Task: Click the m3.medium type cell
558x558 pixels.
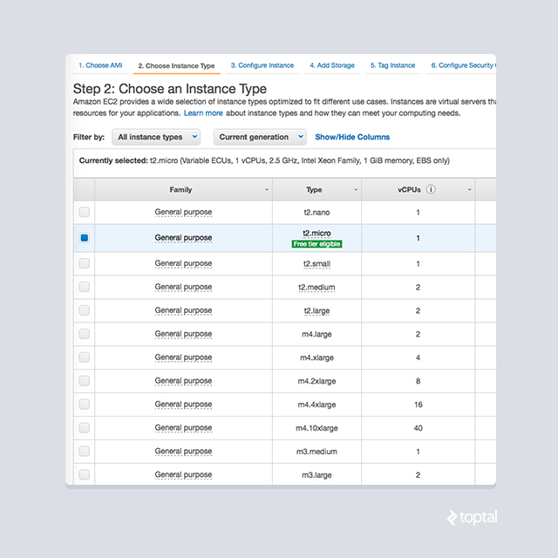Action: [x=316, y=452]
